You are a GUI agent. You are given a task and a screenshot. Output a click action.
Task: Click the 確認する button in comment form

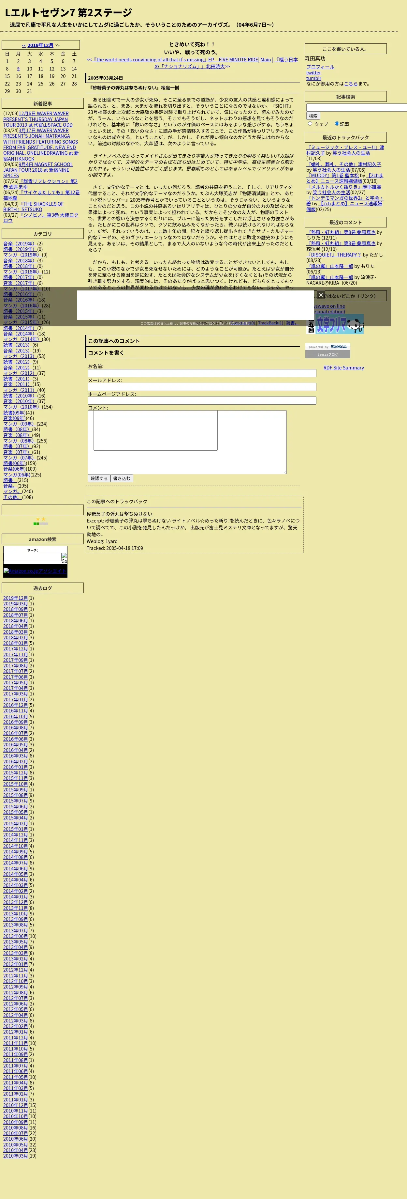pos(99,478)
